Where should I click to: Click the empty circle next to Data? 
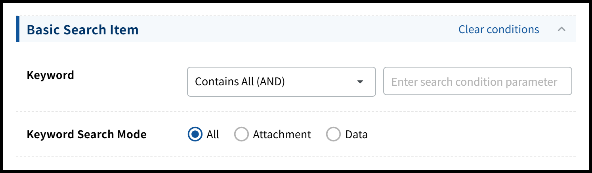click(x=333, y=135)
